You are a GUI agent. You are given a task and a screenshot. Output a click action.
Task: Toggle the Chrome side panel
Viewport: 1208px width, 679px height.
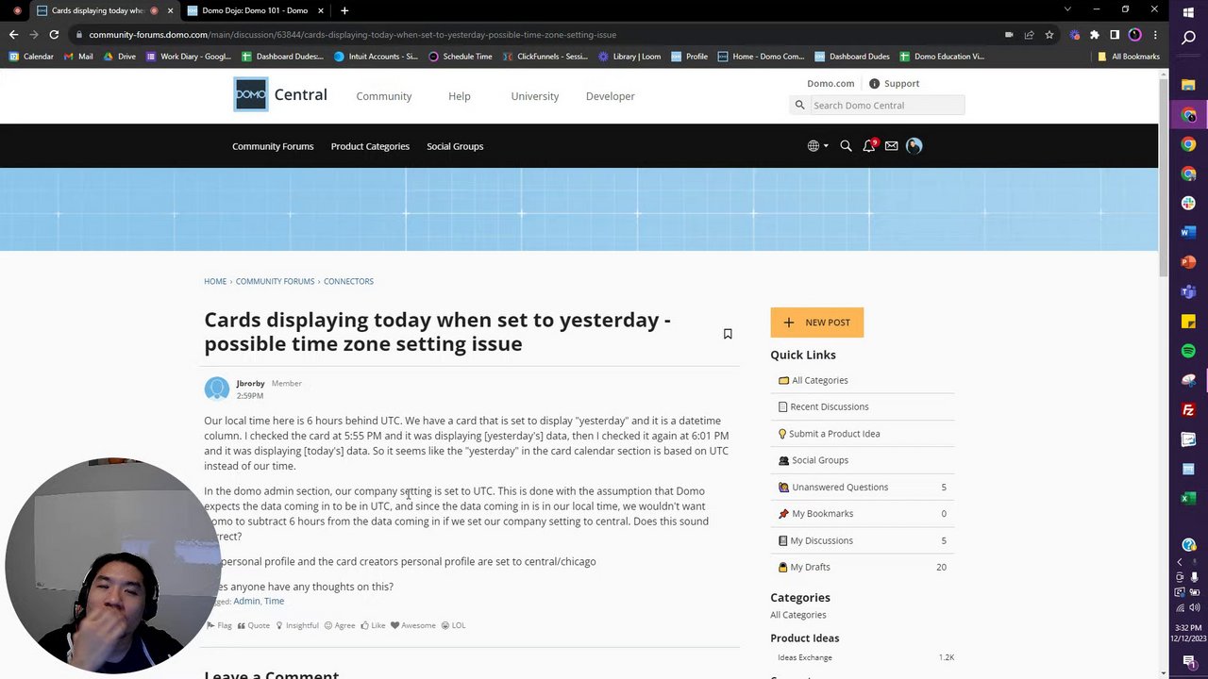point(1115,35)
